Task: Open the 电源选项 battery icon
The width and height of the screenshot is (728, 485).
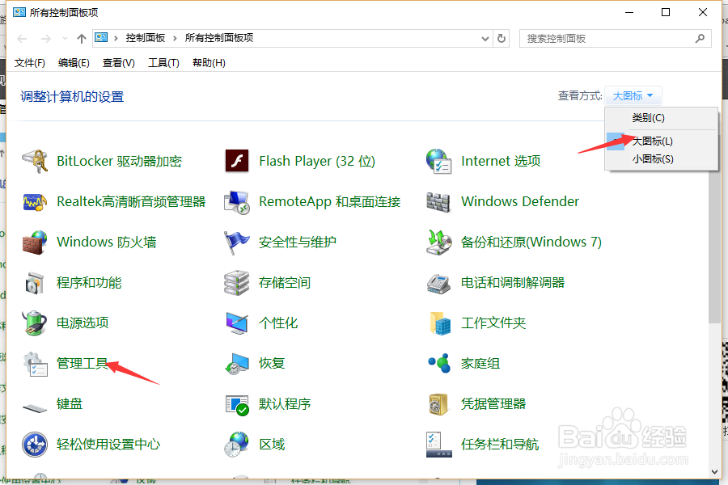Action: coord(35,323)
